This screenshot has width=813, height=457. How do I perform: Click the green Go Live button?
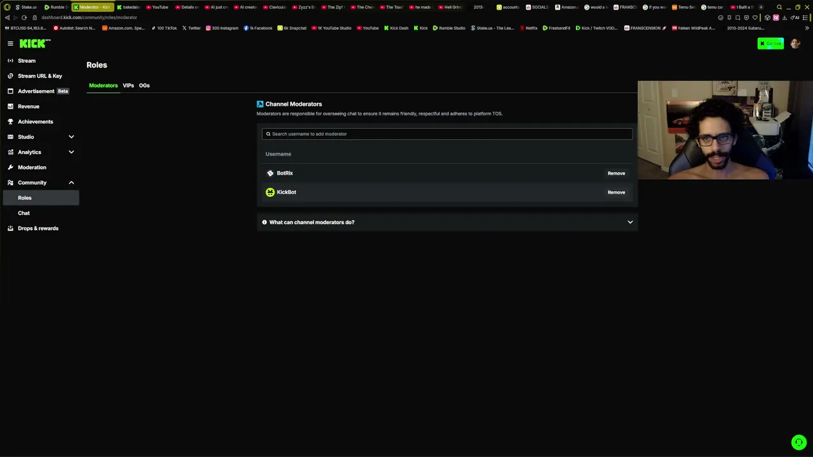pyautogui.click(x=770, y=44)
